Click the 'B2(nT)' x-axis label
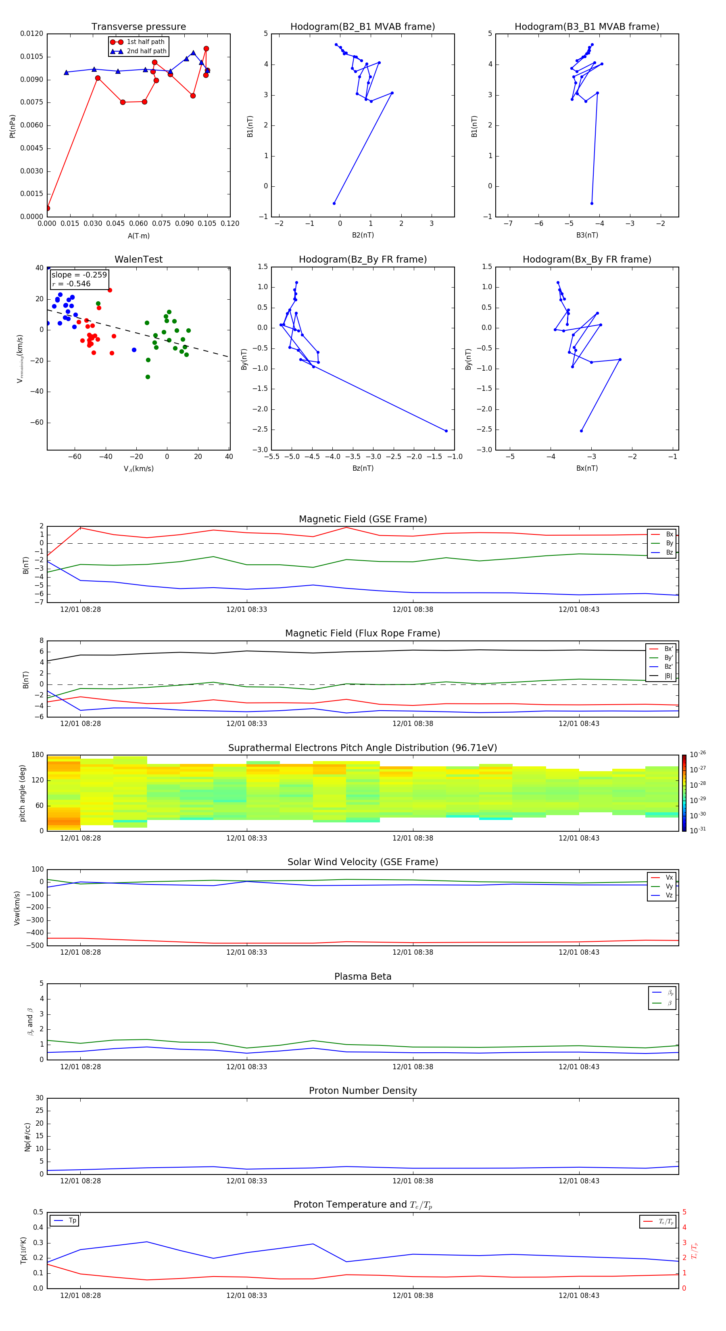This screenshot has height=1331, width=726. click(363, 235)
